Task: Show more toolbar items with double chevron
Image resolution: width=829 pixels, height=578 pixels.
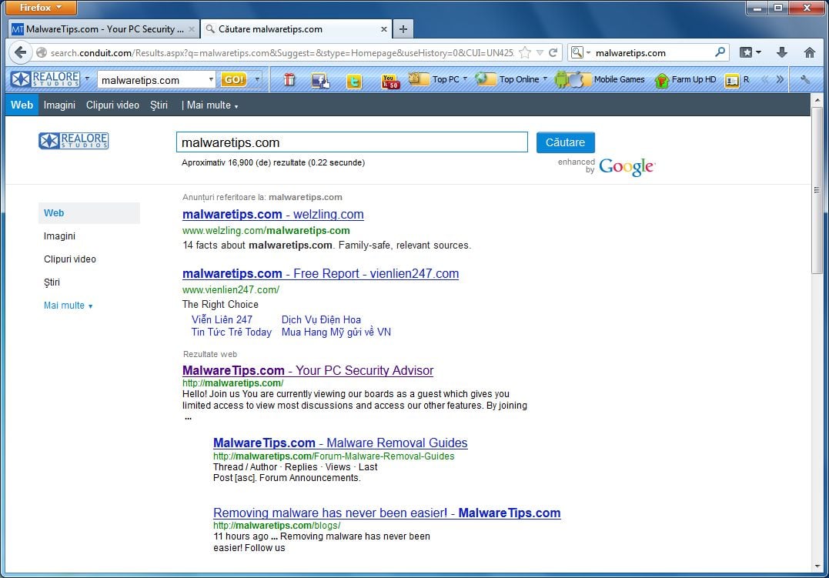Action: tap(780, 79)
